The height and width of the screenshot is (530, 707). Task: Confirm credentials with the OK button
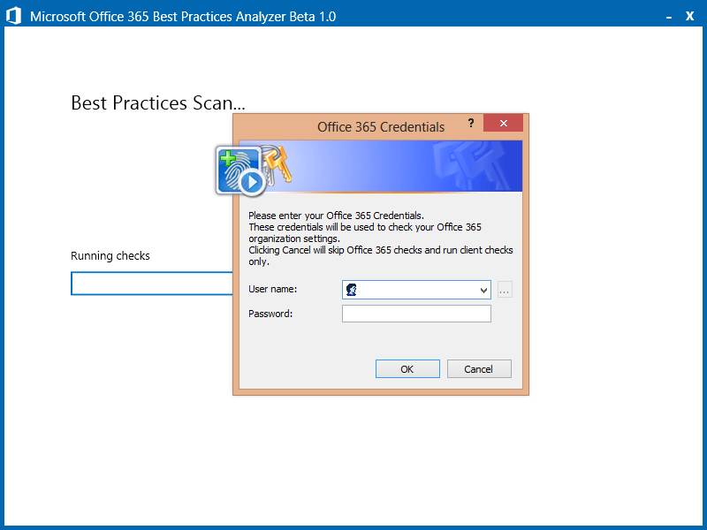click(407, 369)
